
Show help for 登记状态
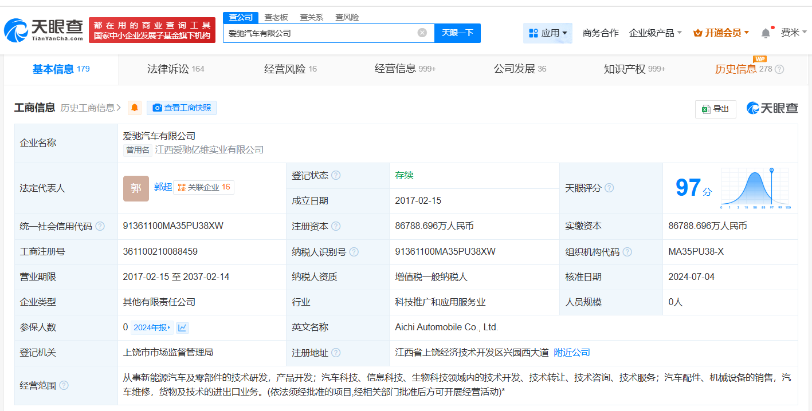[x=336, y=175]
